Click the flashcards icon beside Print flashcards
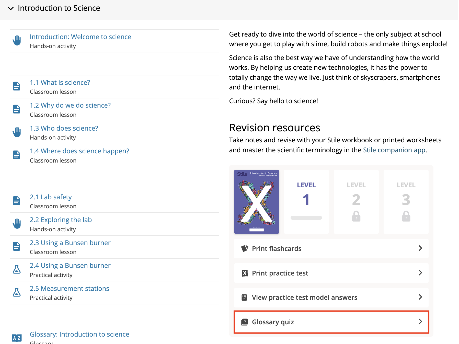Viewport: 459px width, 344px height. coord(245,248)
